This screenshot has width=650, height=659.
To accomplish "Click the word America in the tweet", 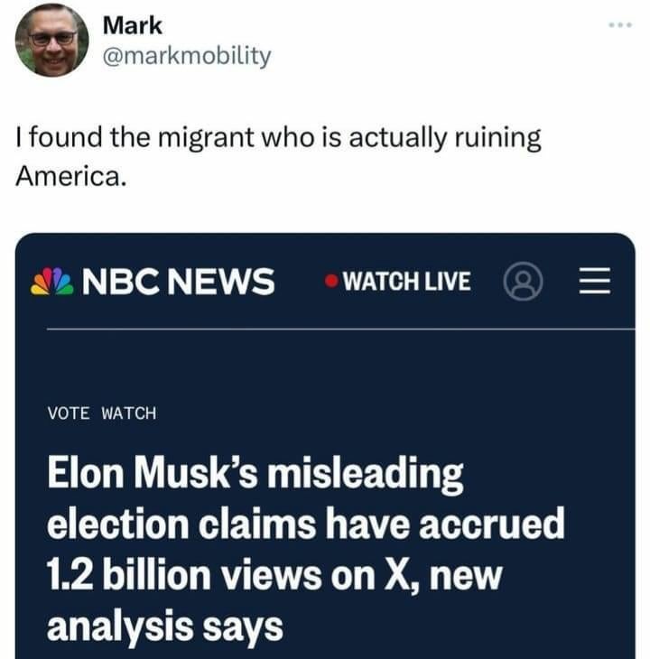I will 69,176.
